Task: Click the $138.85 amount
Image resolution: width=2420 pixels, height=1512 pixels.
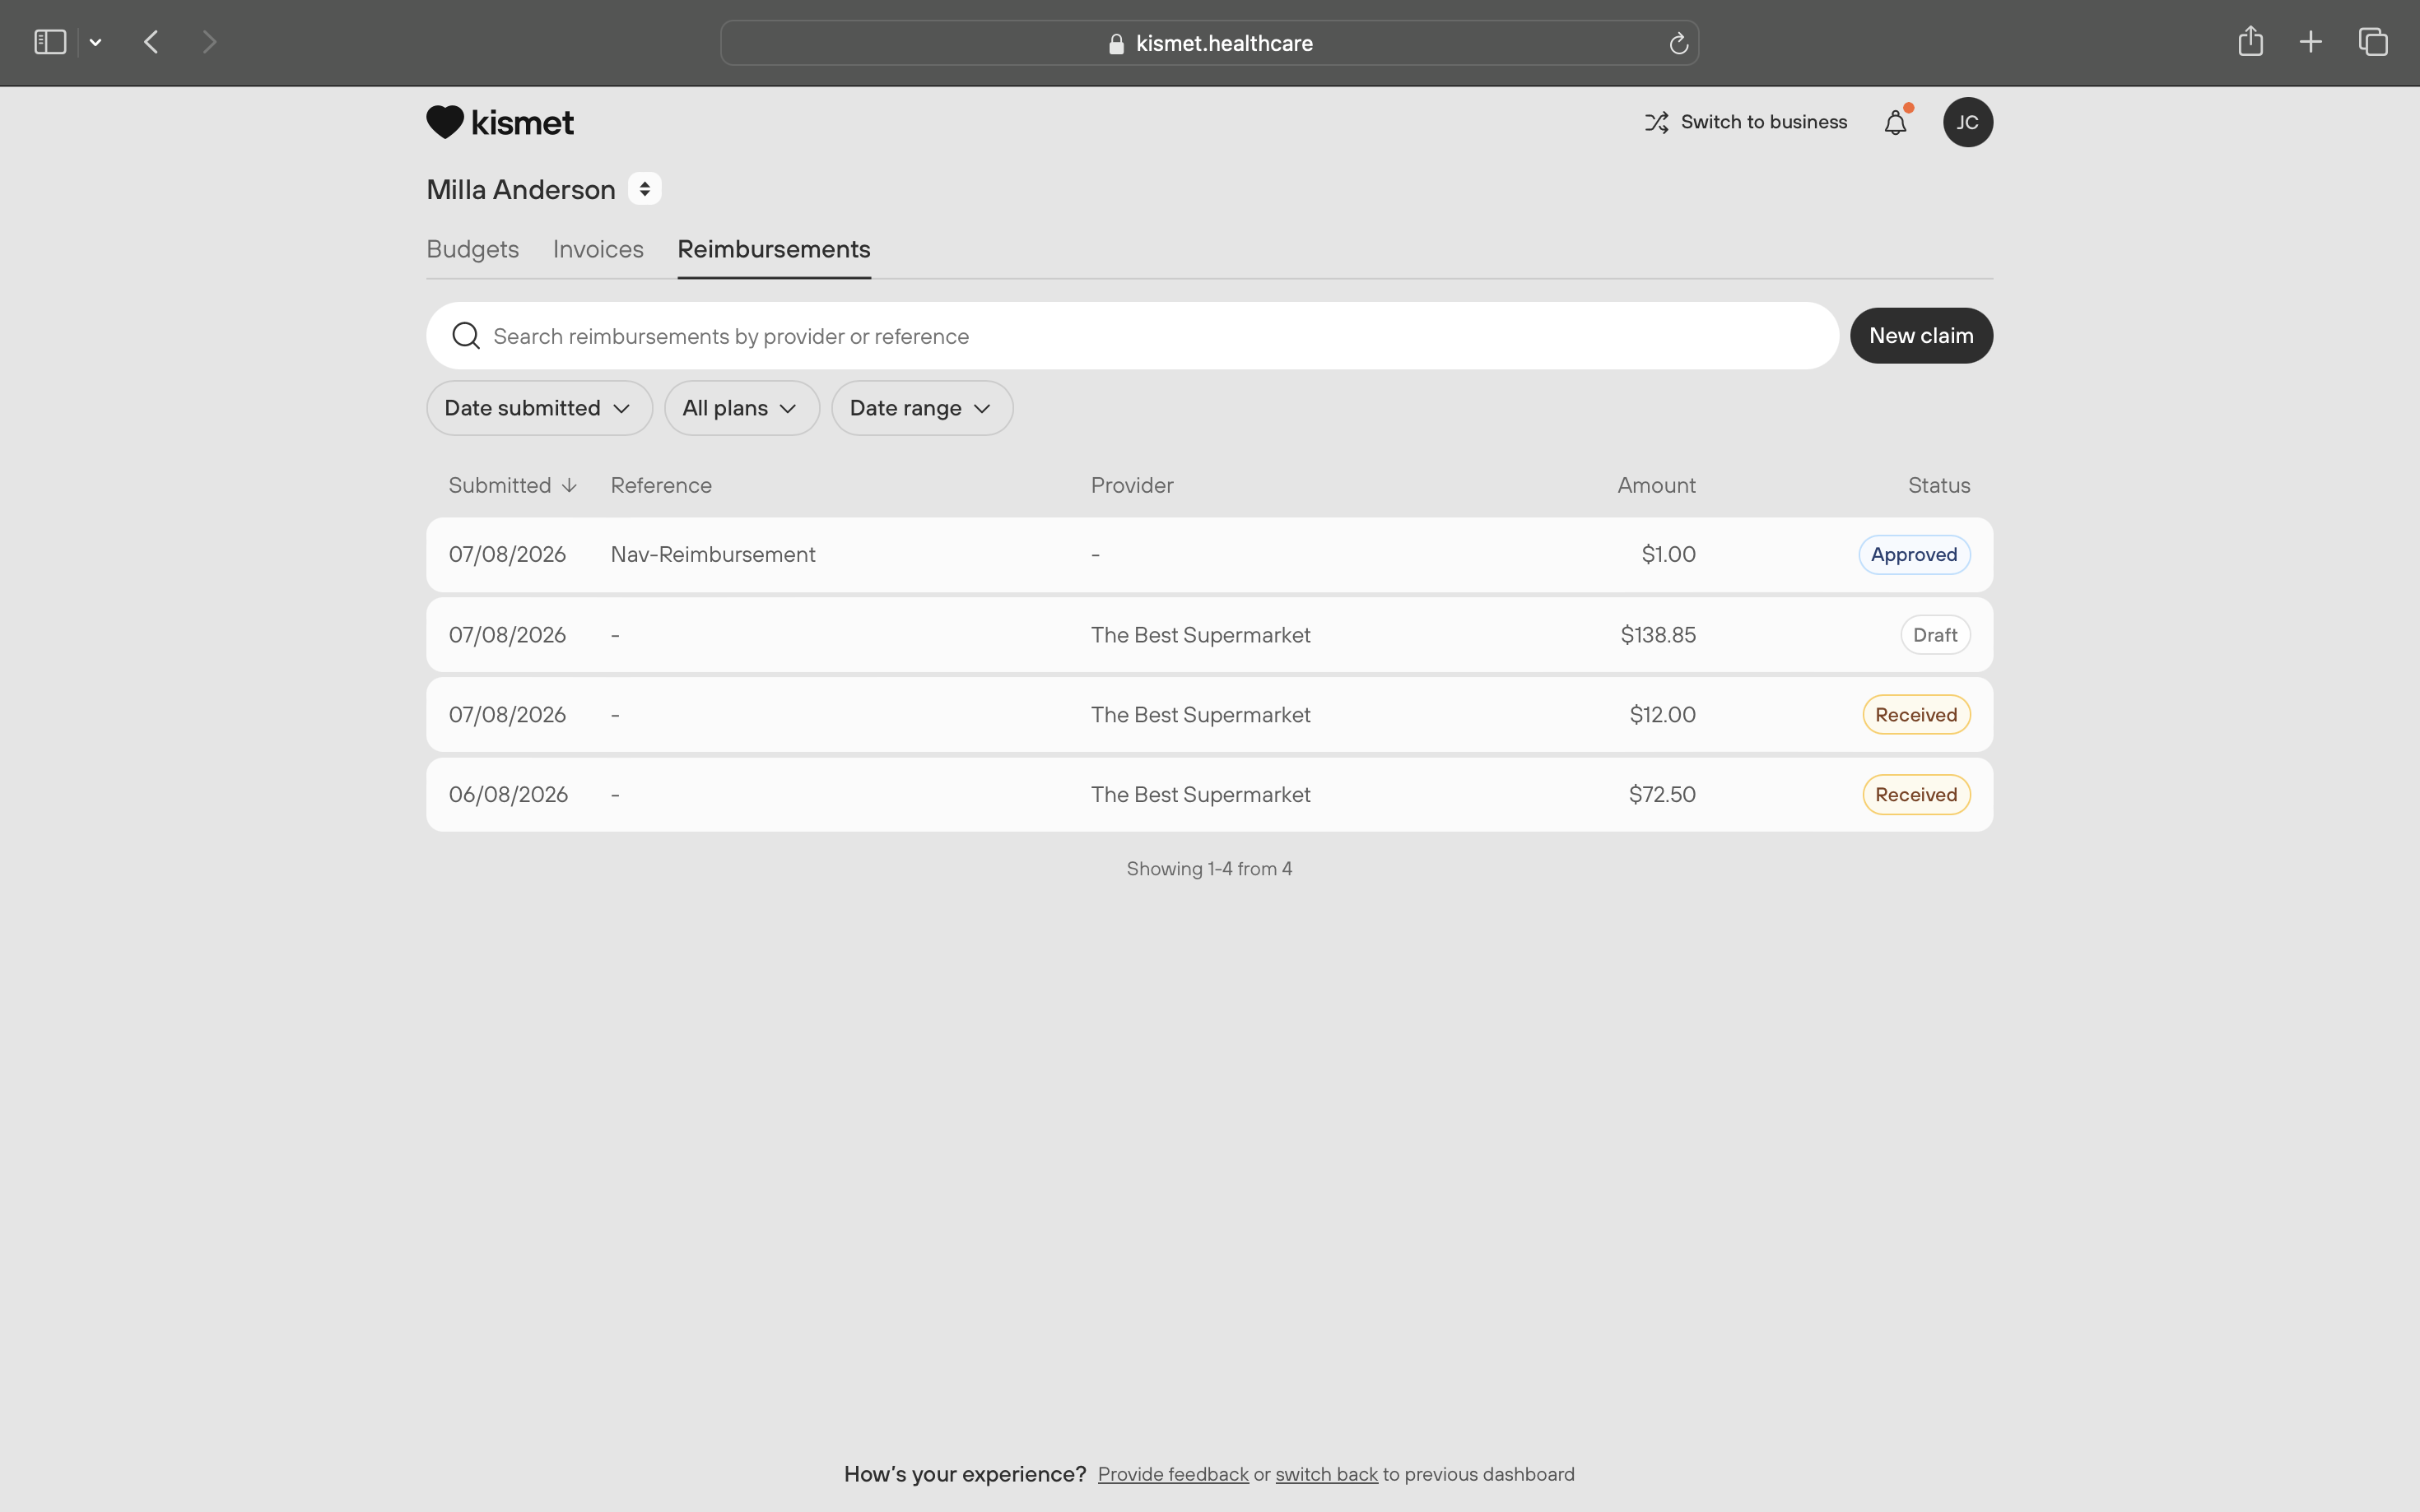Action: 1658,635
